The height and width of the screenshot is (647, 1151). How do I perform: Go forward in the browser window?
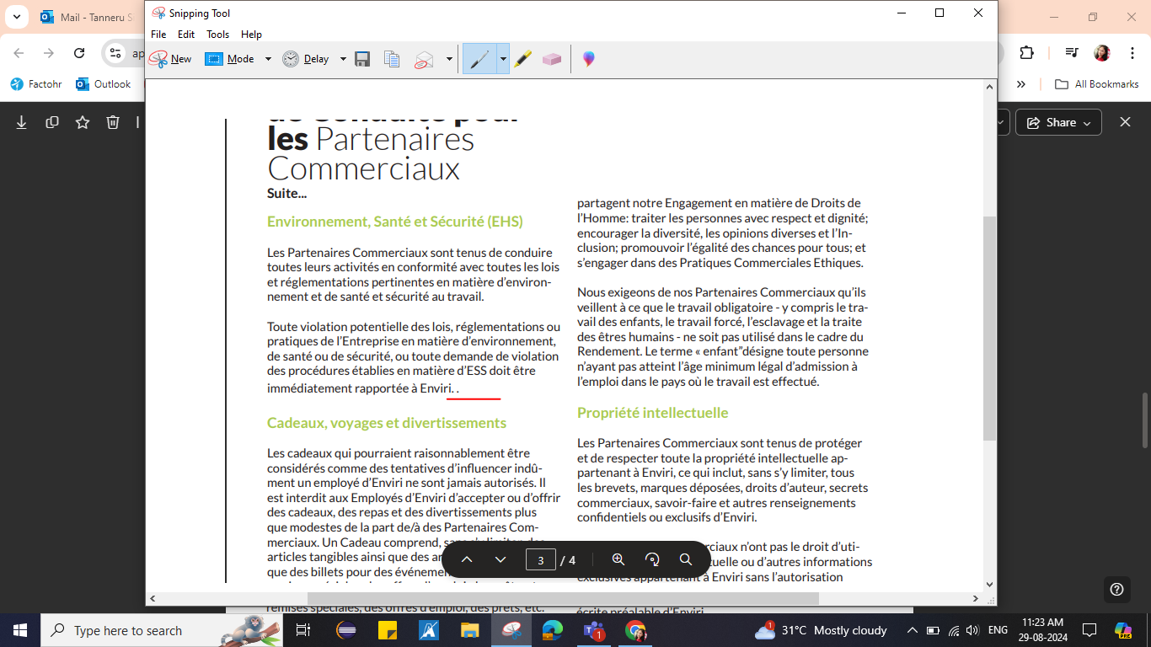coord(49,53)
